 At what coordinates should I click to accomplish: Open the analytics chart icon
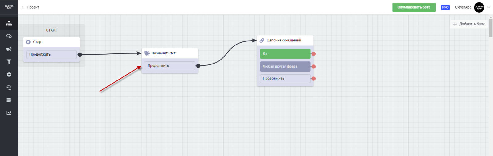(x=9, y=113)
